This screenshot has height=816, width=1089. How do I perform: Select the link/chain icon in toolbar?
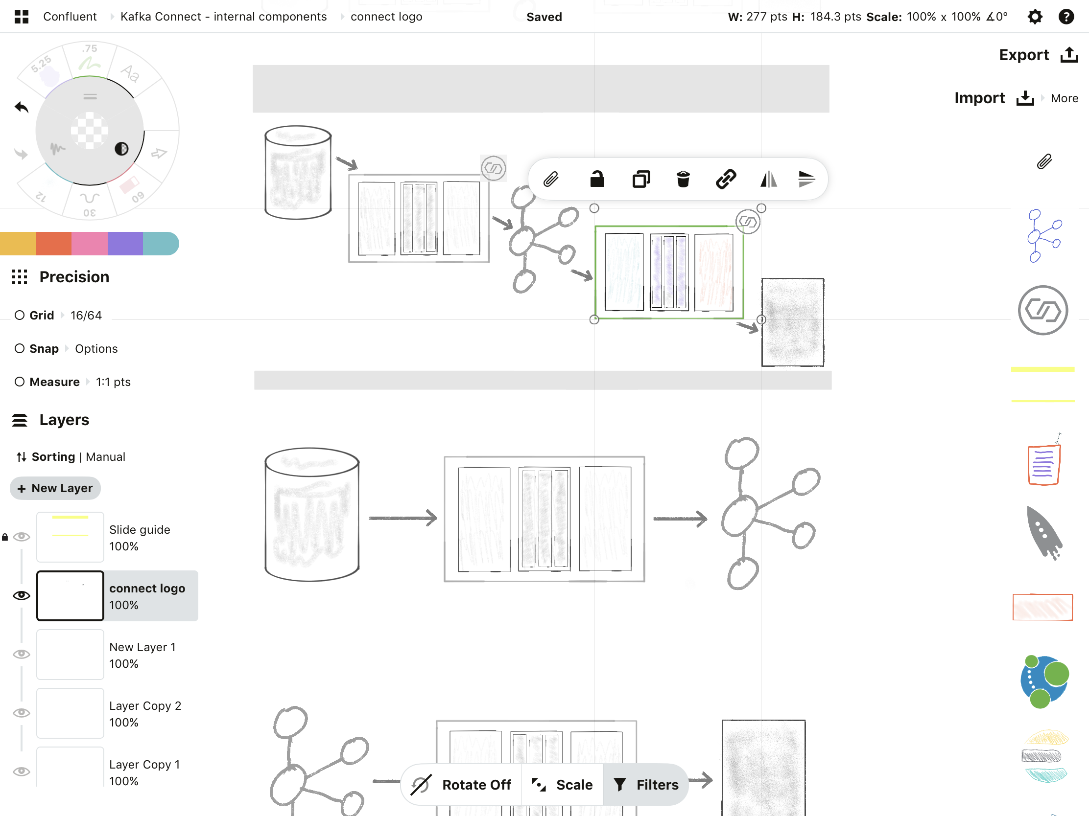coord(725,179)
